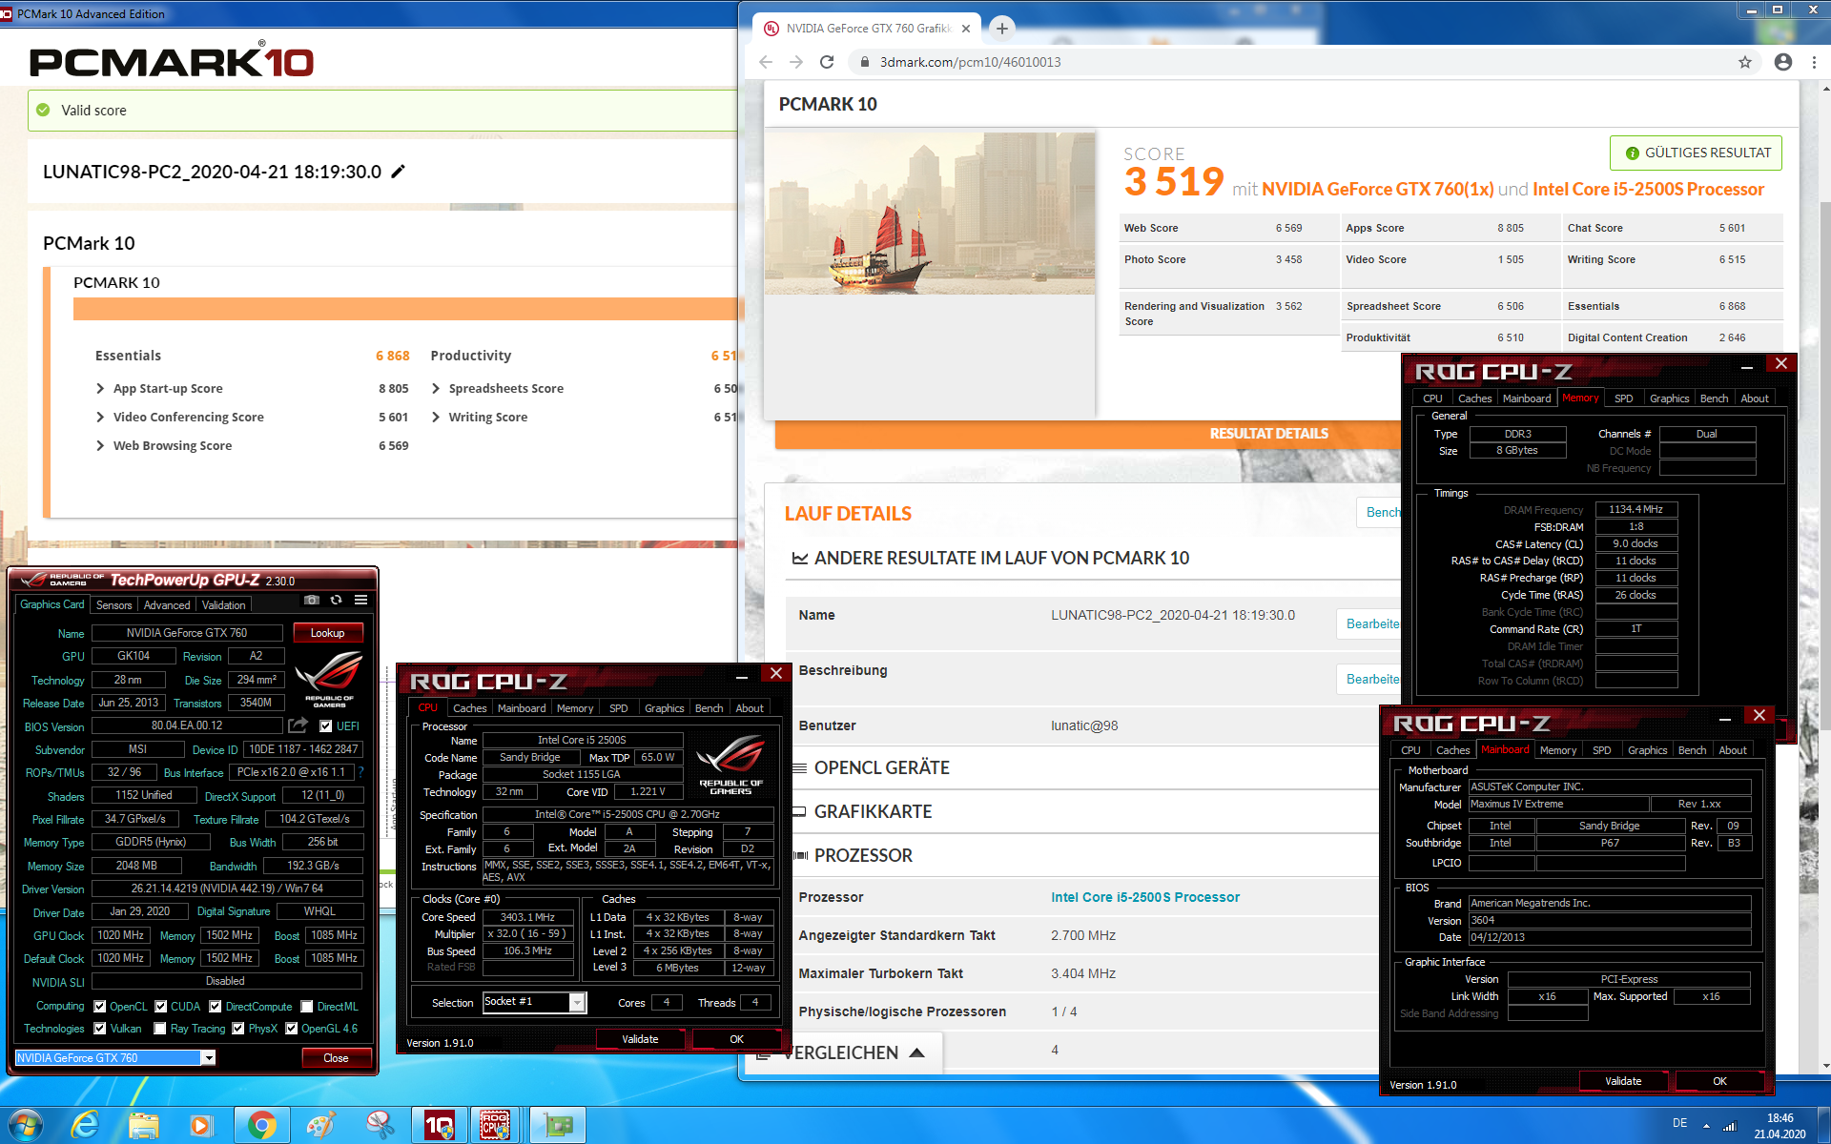This screenshot has width=1831, height=1144.
Task: Click Validate in CPU tab window
Action: coord(640,1039)
